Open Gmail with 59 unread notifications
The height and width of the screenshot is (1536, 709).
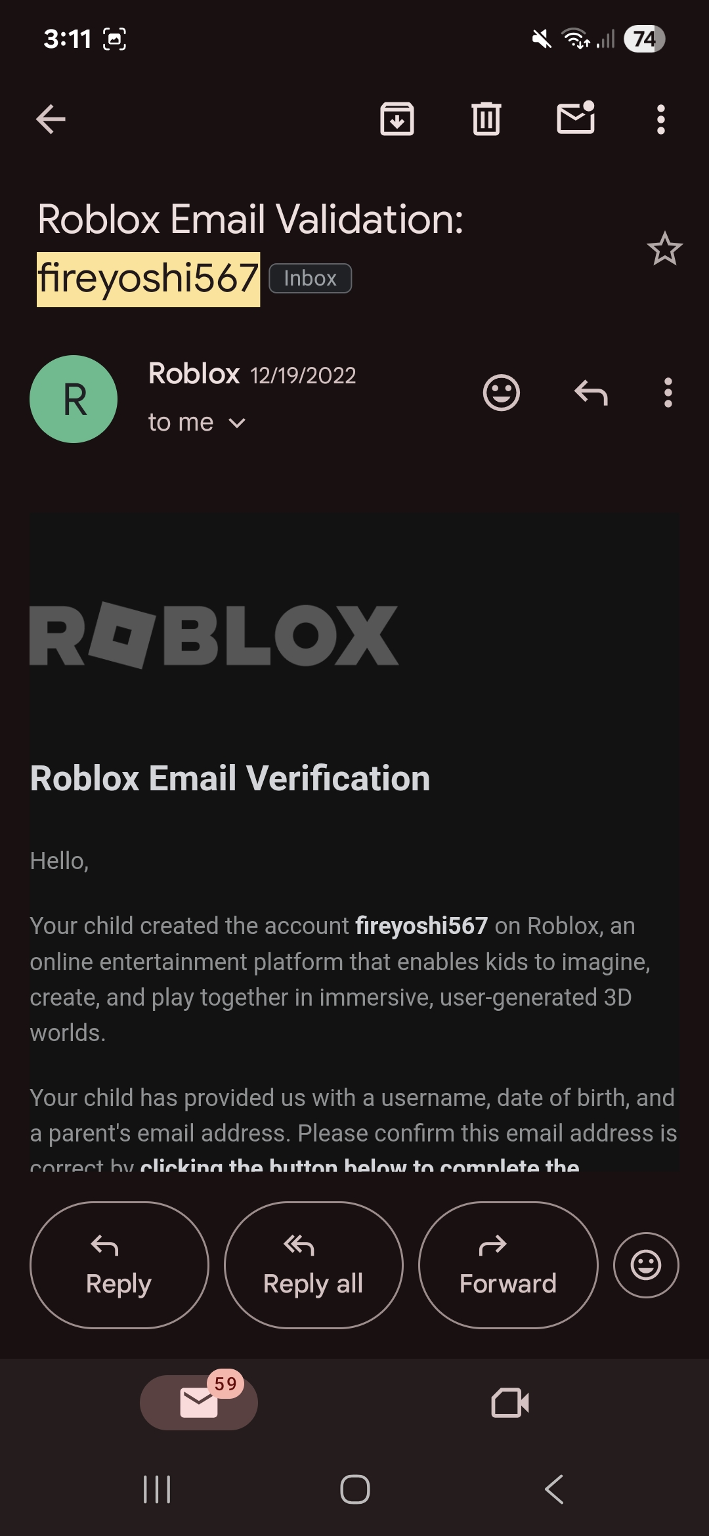199,1403
